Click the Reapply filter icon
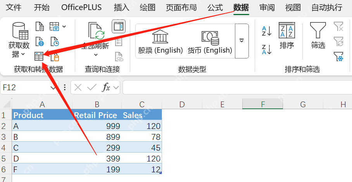The width and height of the screenshot is (352, 182). pyautogui.click(x=338, y=42)
